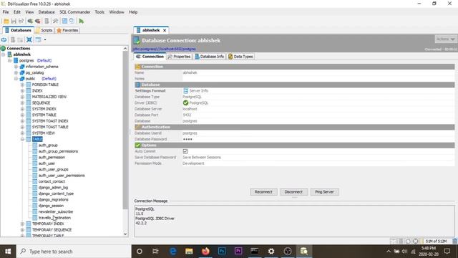Collapse the abhishek connection node
The image size is (458, 258).
coord(4,54)
